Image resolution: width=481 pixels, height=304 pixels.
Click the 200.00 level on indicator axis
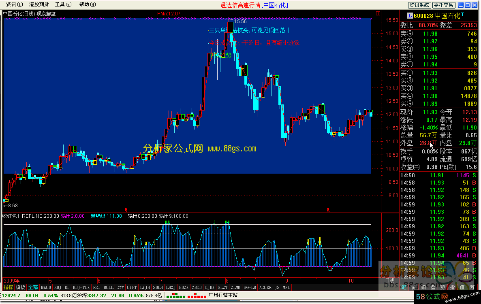click(x=390, y=230)
